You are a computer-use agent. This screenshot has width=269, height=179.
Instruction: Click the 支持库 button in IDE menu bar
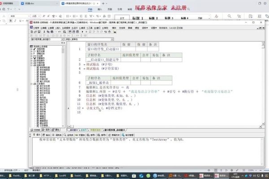(x=122, y=28)
